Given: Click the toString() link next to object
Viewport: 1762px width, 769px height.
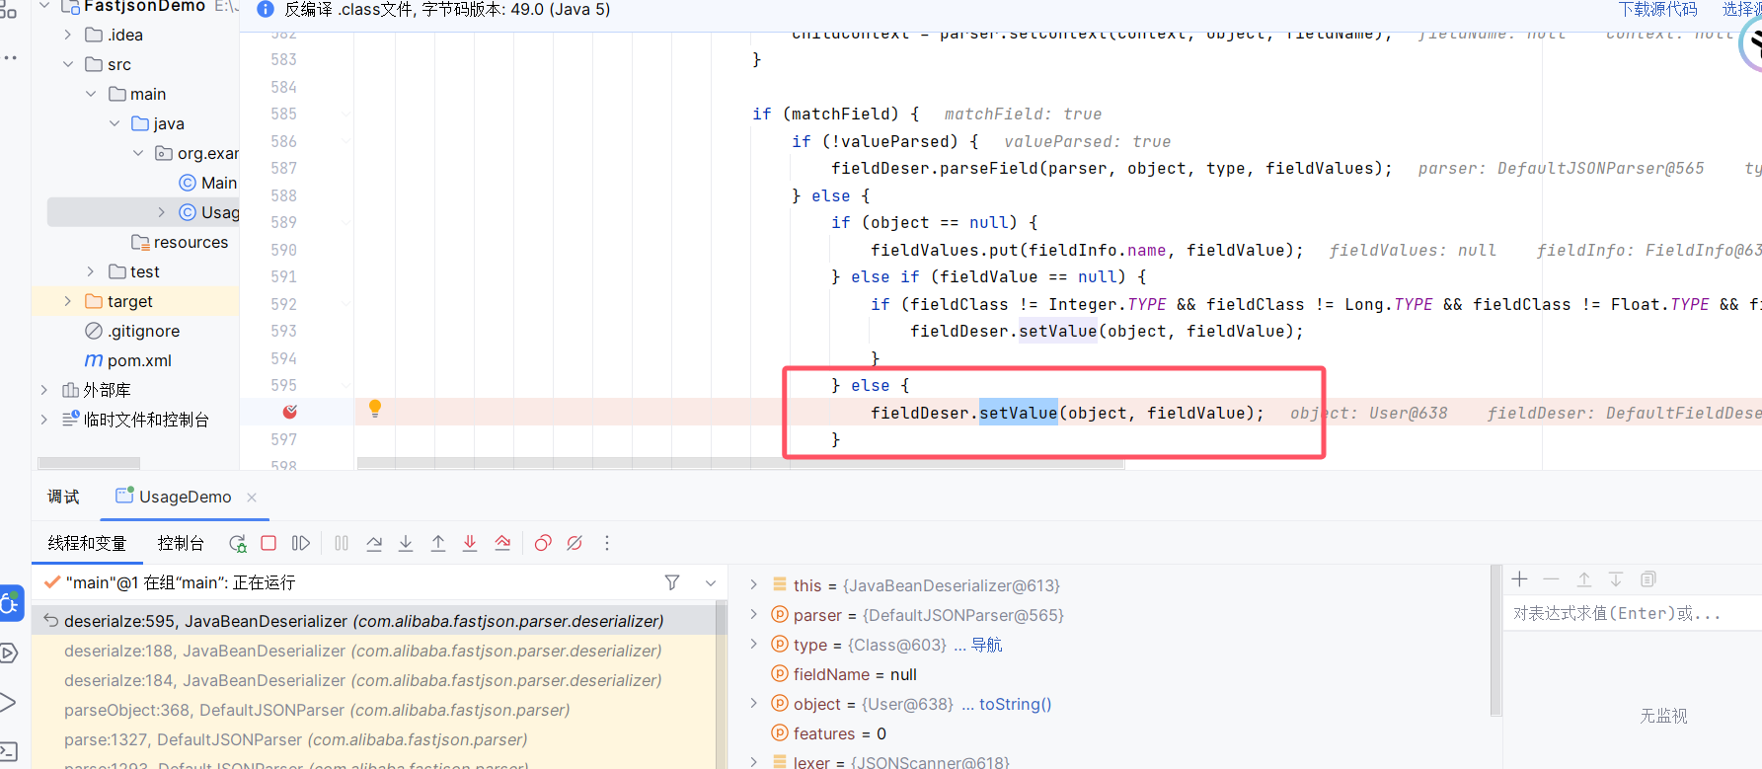Looking at the screenshot, I should pos(1015,704).
